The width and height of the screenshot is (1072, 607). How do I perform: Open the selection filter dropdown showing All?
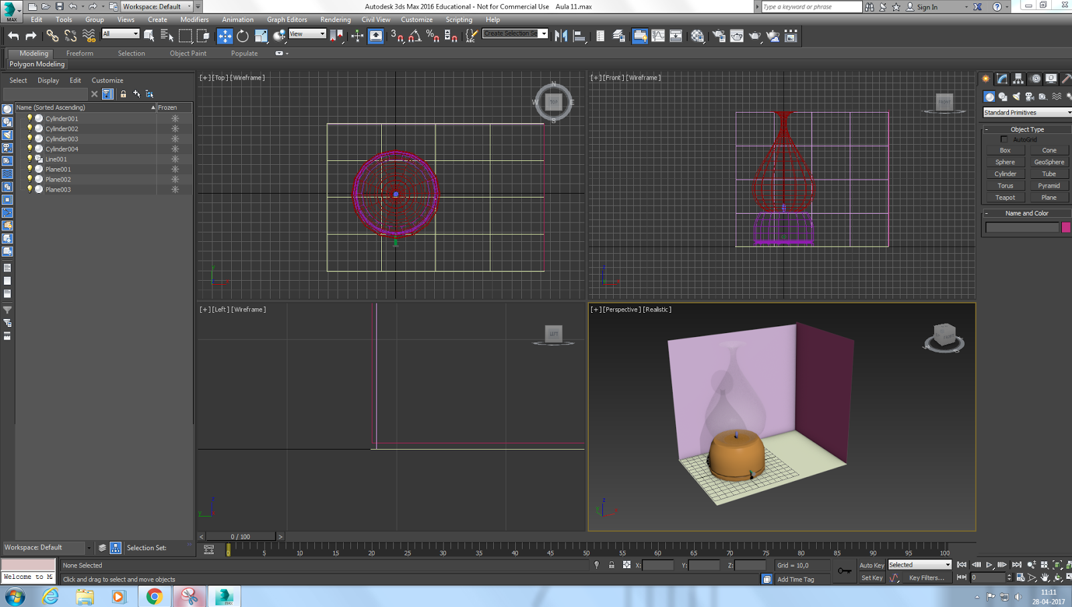121,34
